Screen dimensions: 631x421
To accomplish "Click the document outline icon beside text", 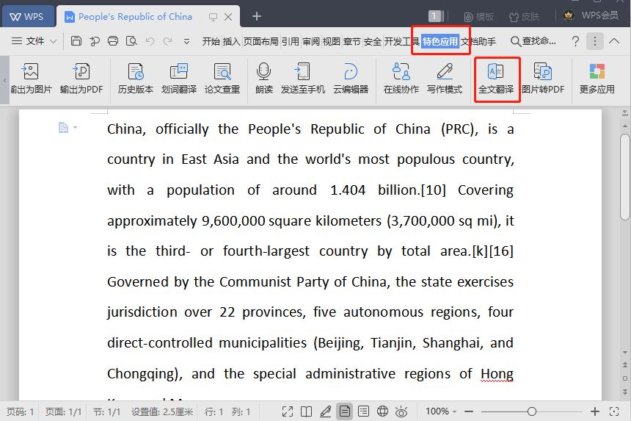I will pyautogui.click(x=63, y=127).
